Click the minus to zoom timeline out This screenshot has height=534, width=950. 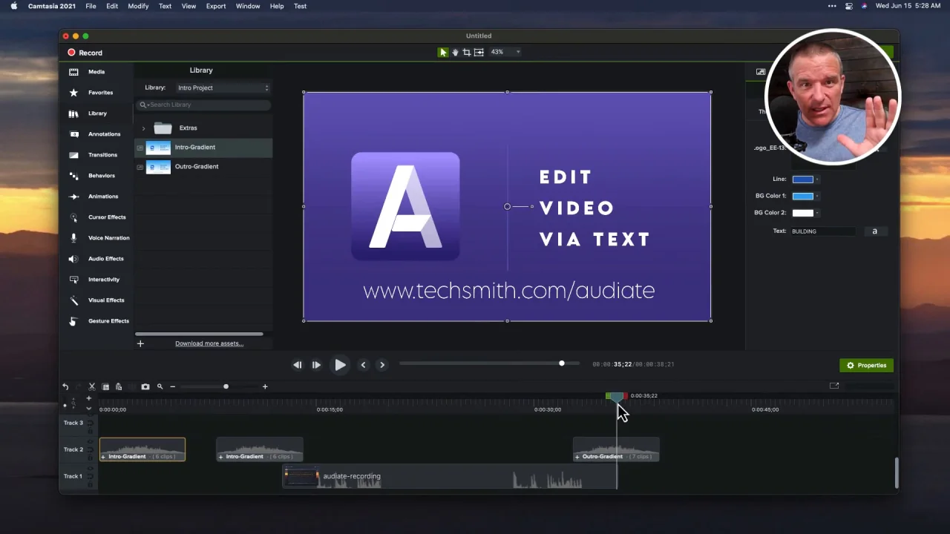172,386
